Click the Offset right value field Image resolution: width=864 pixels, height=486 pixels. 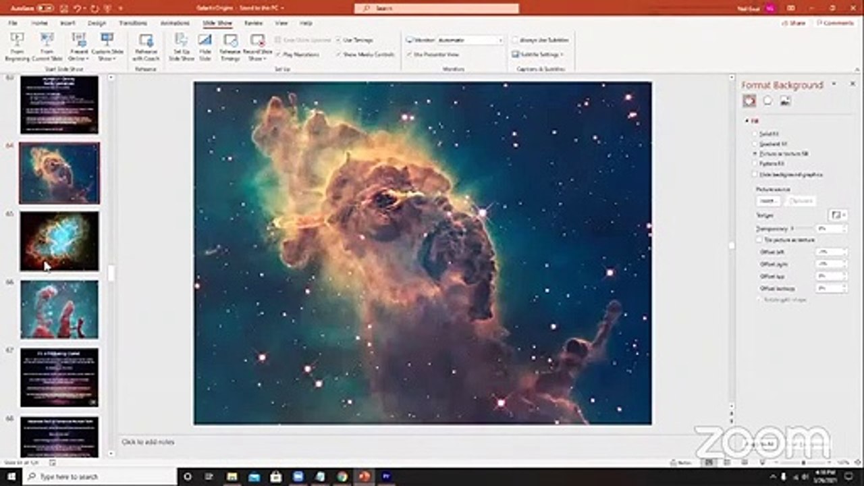830,264
